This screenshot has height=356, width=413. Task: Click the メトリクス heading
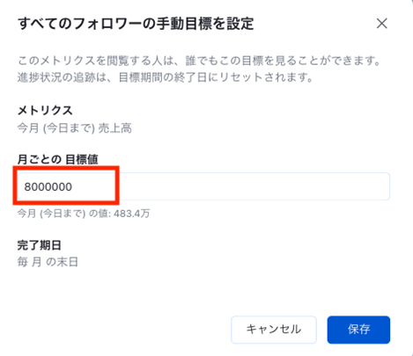(x=45, y=111)
